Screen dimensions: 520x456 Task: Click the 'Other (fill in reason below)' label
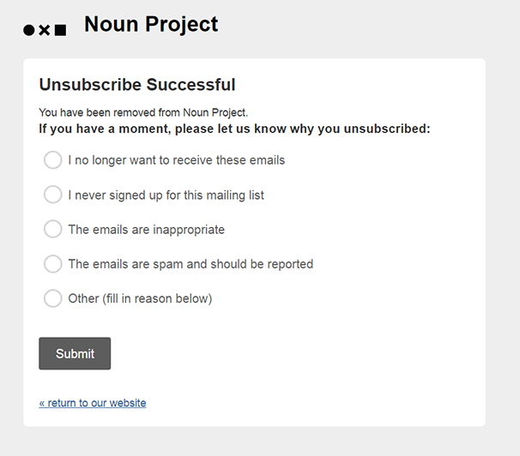140,298
